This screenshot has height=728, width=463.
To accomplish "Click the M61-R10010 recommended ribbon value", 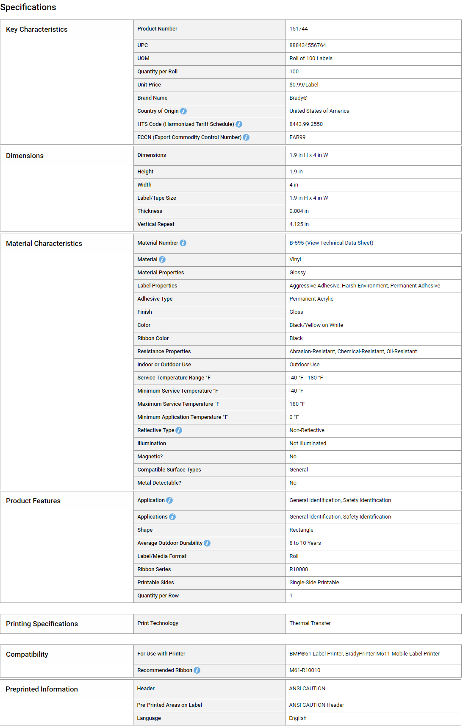I will click(305, 670).
